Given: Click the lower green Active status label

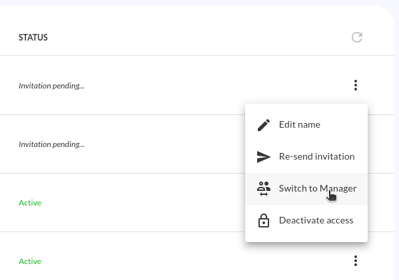Looking at the screenshot, I should [x=30, y=261].
